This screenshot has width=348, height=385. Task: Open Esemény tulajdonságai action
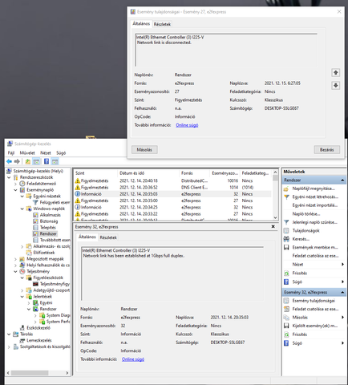314,301
